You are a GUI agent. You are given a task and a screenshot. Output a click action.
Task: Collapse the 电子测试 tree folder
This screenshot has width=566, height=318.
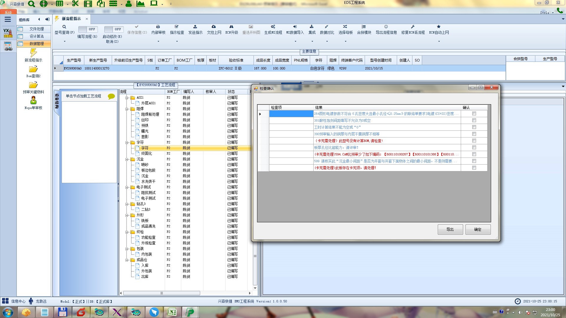[127, 187]
